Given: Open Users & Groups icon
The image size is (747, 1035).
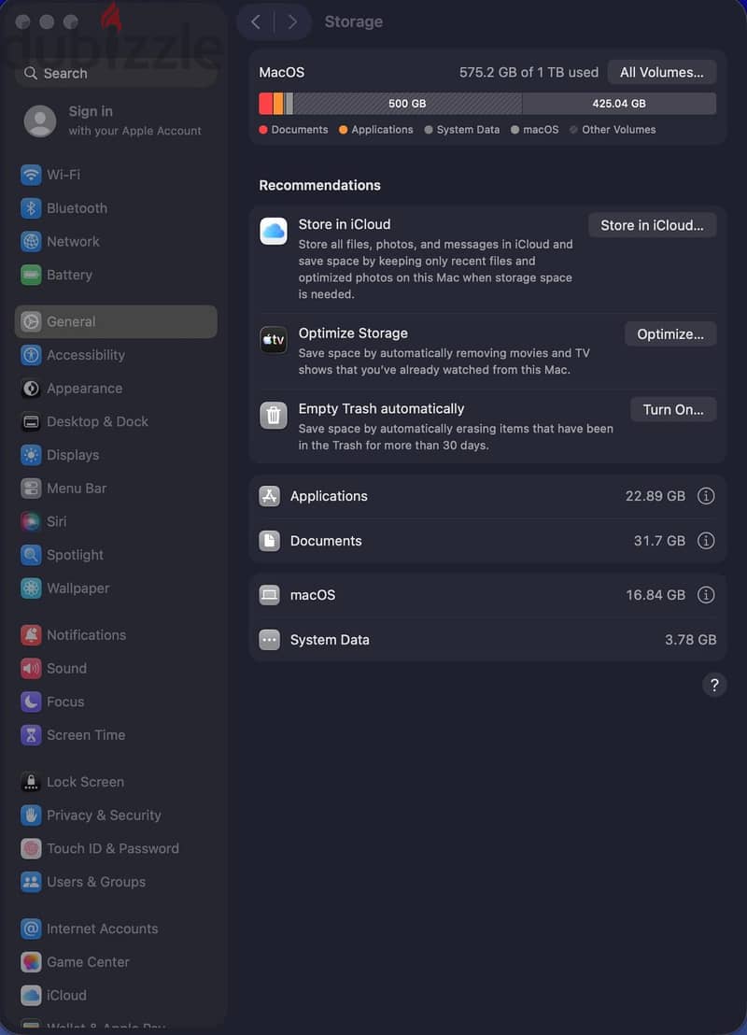Looking at the screenshot, I should (31, 882).
